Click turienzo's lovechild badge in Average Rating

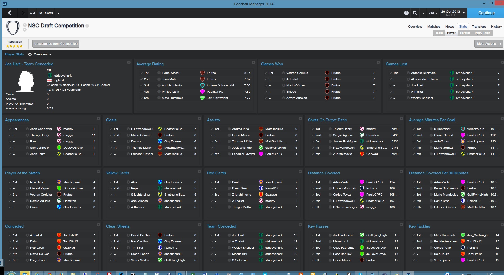click(x=202, y=85)
